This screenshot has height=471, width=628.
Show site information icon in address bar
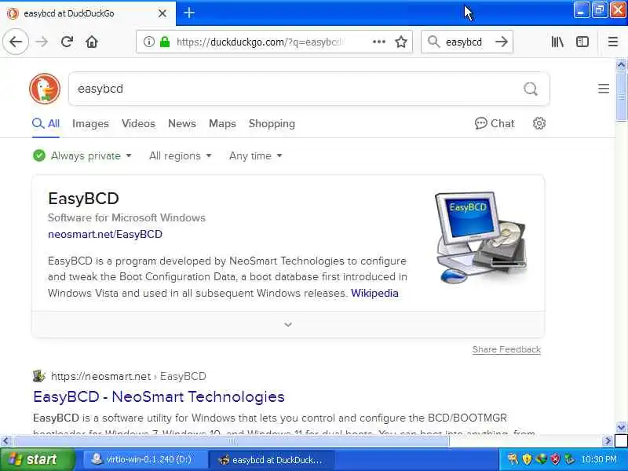pos(148,42)
